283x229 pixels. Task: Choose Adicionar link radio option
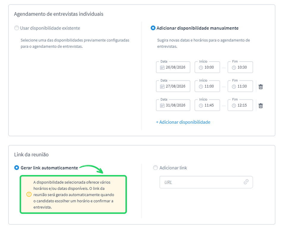[155, 168]
